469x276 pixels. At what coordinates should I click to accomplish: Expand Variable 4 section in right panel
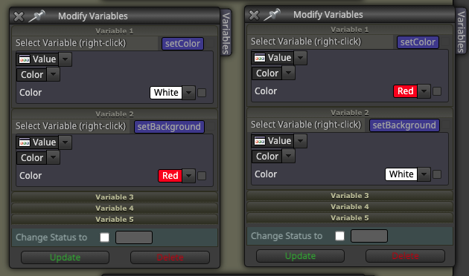point(350,206)
